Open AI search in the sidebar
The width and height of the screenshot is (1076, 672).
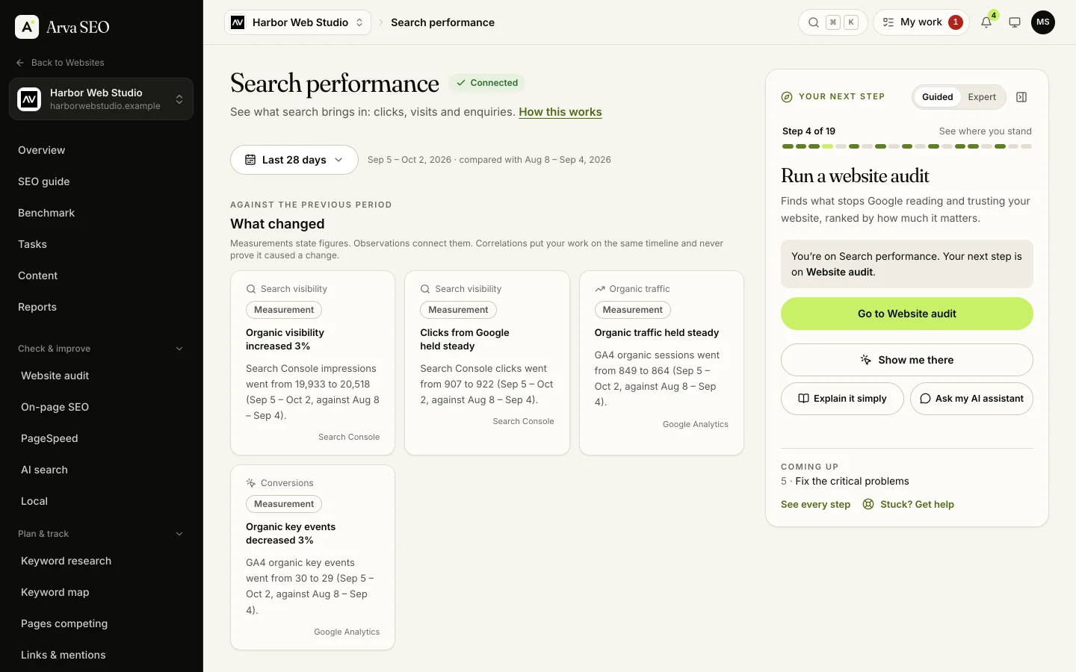[x=101, y=470]
